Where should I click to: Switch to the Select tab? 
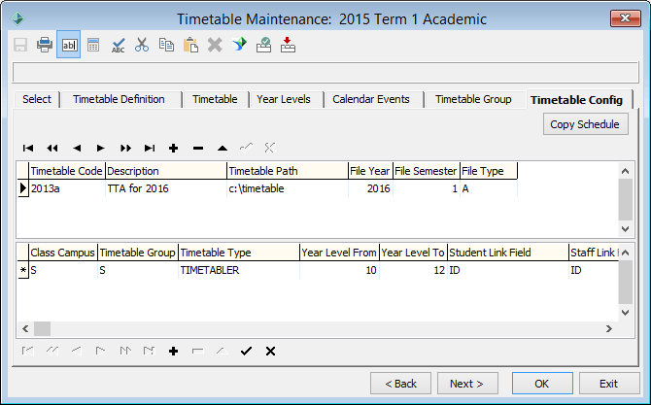pos(37,100)
